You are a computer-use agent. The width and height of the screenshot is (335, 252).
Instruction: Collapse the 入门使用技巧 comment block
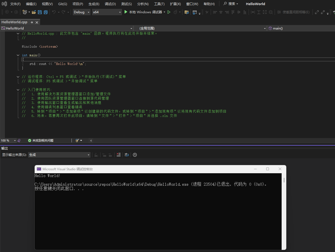pyautogui.click(x=18, y=90)
